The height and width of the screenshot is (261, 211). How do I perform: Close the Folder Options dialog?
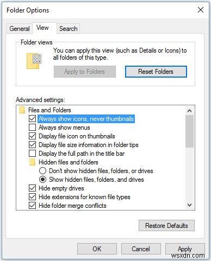pyautogui.click(x=201, y=10)
